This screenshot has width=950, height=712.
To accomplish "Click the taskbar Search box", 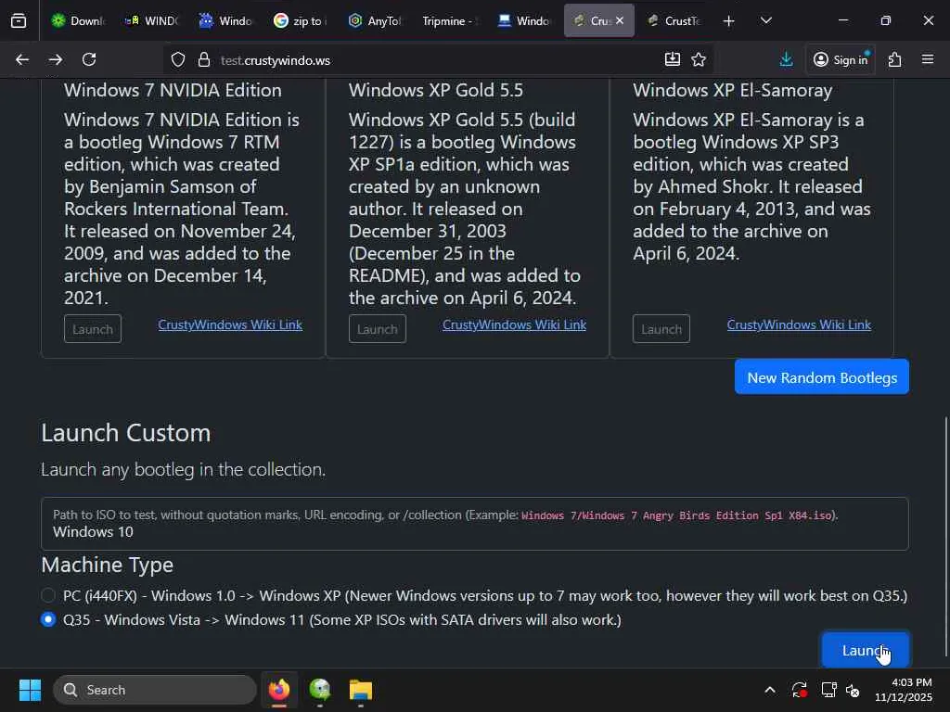I will [x=155, y=690].
